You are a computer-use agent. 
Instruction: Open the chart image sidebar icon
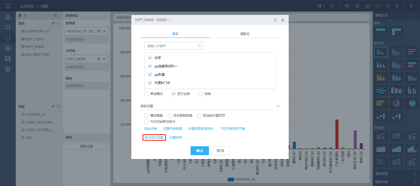click(8, 59)
